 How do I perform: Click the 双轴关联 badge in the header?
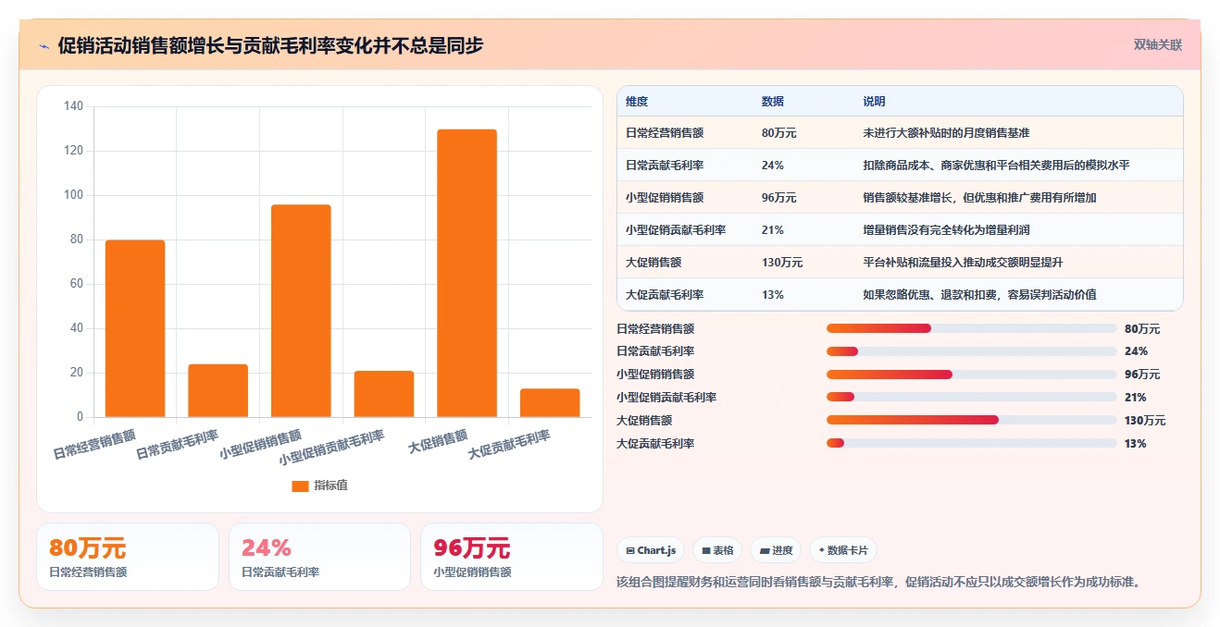click(1158, 44)
